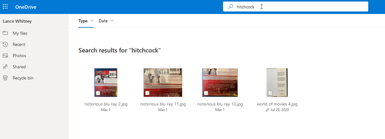The width and height of the screenshot is (385, 139).
Task: Select notorious blu ray 11 thumbnail
Action: [x=163, y=83]
